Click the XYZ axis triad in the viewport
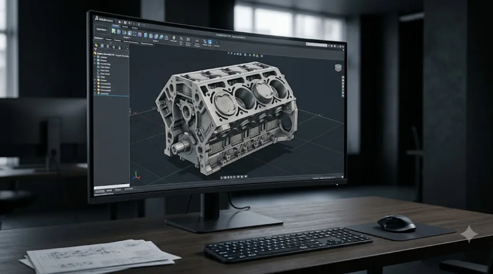493x274 pixels. tap(136, 176)
